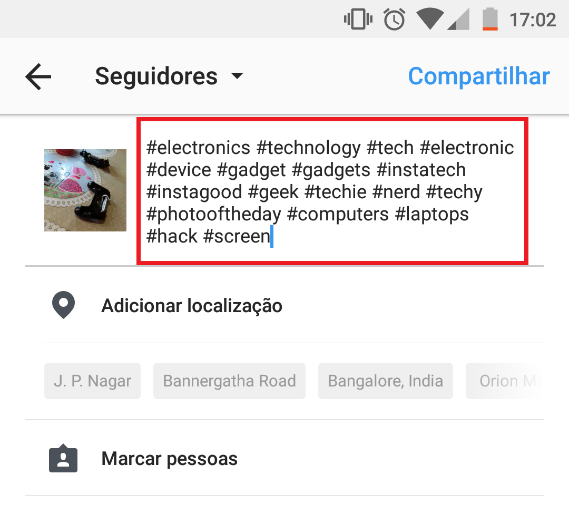
Task: Place cursor in the hashtag caption field
Action: tap(332, 191)
